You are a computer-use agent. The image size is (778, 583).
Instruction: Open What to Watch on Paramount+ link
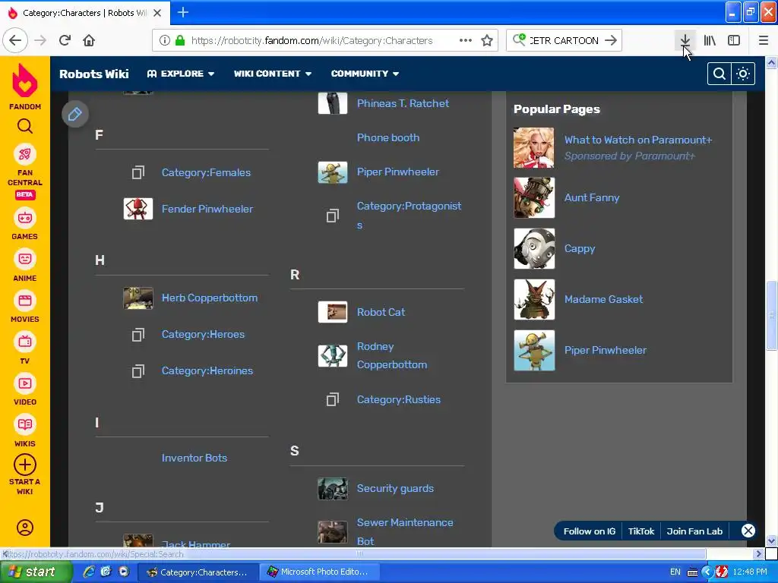coord(638,140)
